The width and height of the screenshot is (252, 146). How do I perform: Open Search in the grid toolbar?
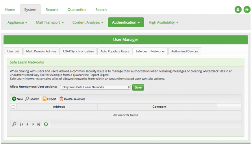tap(32, 99)
